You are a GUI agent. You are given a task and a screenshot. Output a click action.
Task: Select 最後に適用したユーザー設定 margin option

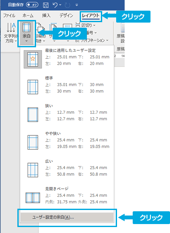click(67, 59)
